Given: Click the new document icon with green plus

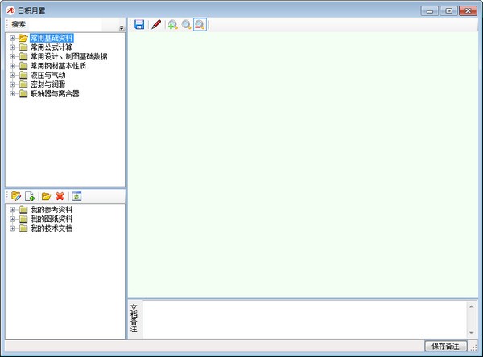Looking at the screenshot, I should (x=30, y=196).
